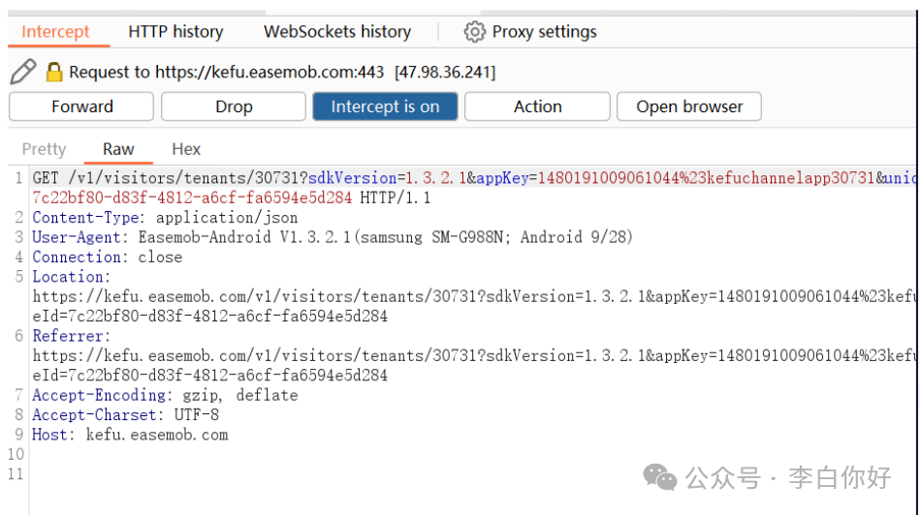Toggle the Intercept is on button
Viewport: 921px width, 515px height.
[385, 106]
